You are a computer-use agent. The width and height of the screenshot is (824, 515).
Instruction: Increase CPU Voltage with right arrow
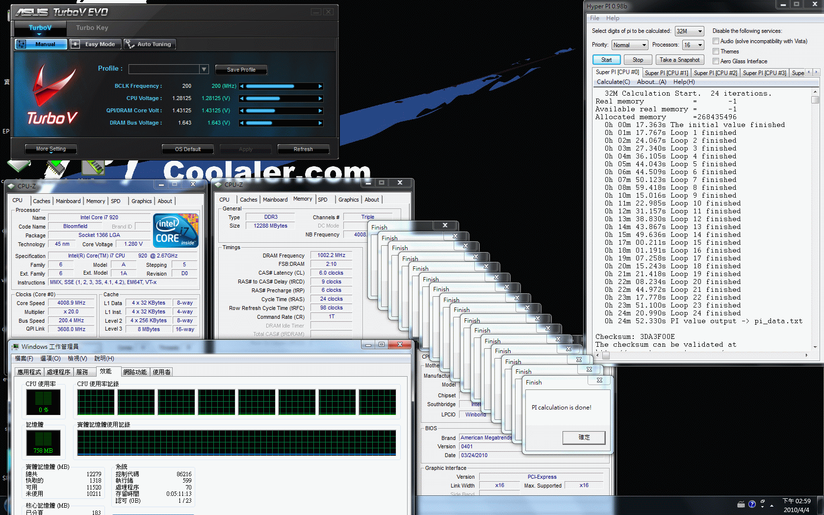(x=320, y=98)
